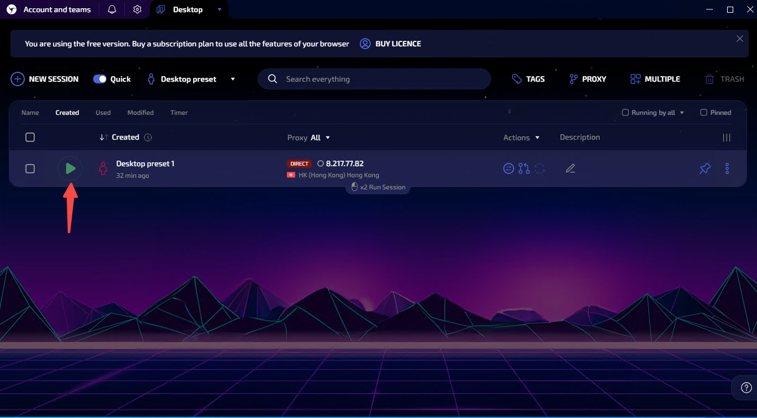This screenshot has height=418, width=757.
Task: Open the help question mark icon
Action: click(746, 387)
